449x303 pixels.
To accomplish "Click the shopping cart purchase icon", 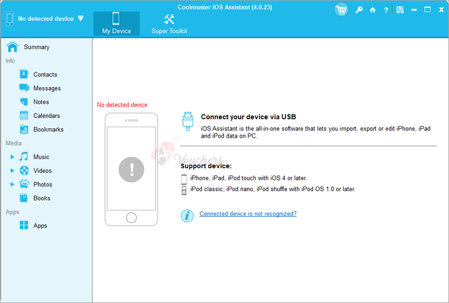I will click(x=341, y=10).
